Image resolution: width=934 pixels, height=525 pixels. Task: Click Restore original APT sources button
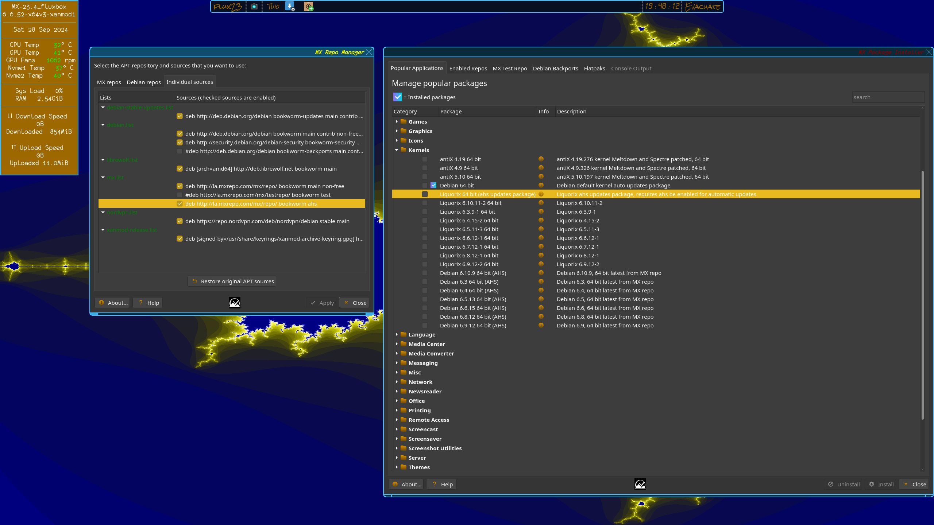[232, 281]
